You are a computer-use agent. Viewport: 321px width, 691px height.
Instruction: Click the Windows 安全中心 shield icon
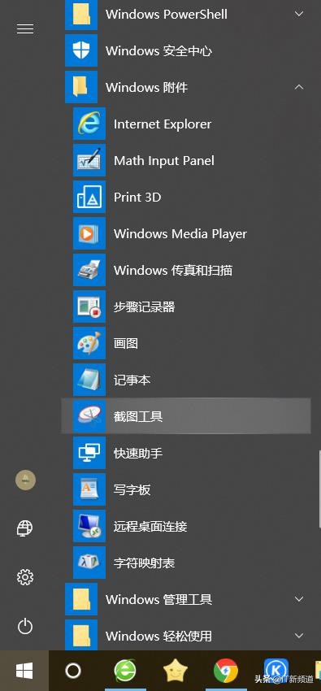pos(81,50)
